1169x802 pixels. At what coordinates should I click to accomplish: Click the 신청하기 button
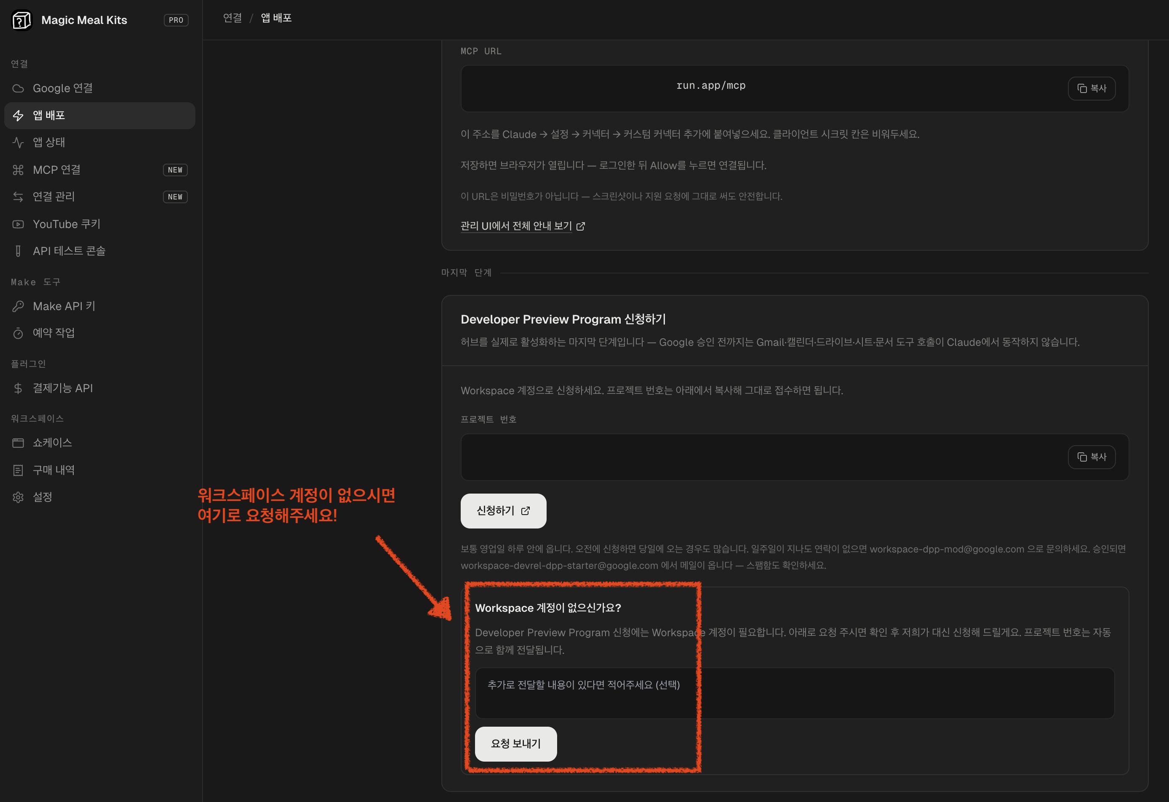coord(504,510)
